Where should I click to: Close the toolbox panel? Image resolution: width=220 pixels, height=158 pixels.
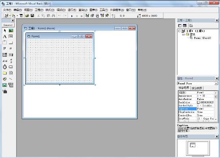point(13,20)
